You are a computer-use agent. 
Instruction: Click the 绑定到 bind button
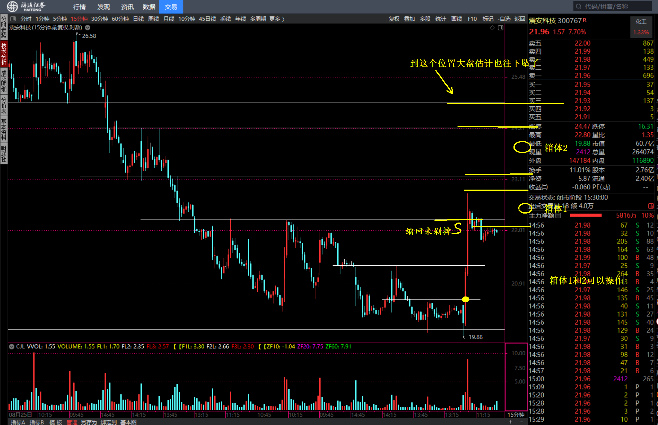pyautogui.click(x=109, y=422)
